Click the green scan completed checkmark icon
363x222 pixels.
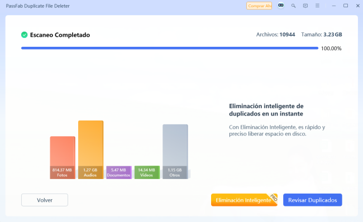pyautogui.click(x=25, y=35)
